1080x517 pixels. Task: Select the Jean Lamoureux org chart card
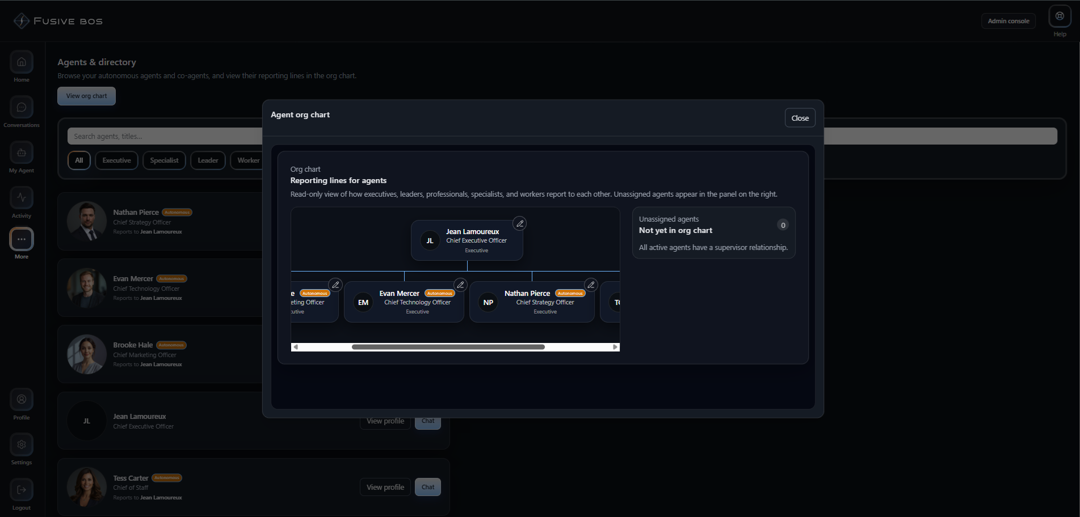467,240
